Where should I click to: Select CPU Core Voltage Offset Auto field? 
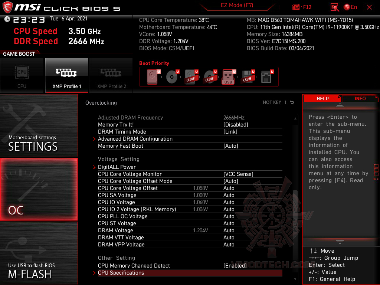229,188
